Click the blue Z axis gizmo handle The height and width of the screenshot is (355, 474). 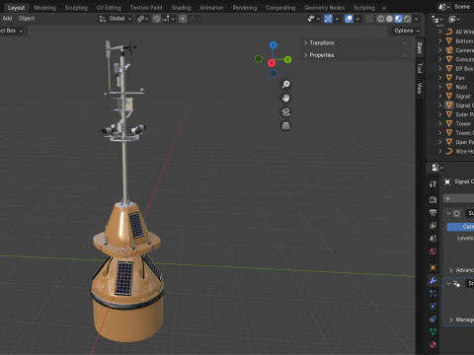point(273,45)
